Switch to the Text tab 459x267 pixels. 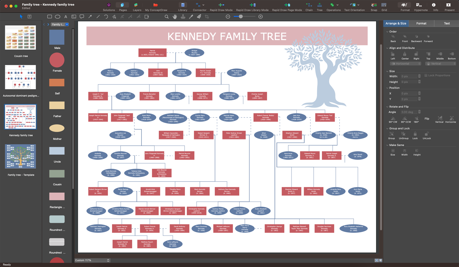(446, 23)
